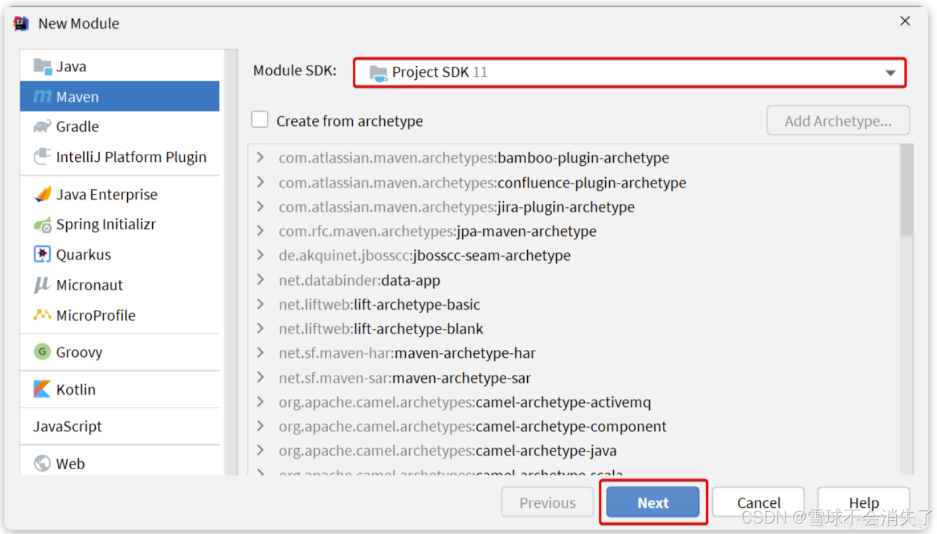Click the MicroProfile icon

pos(42,315)
